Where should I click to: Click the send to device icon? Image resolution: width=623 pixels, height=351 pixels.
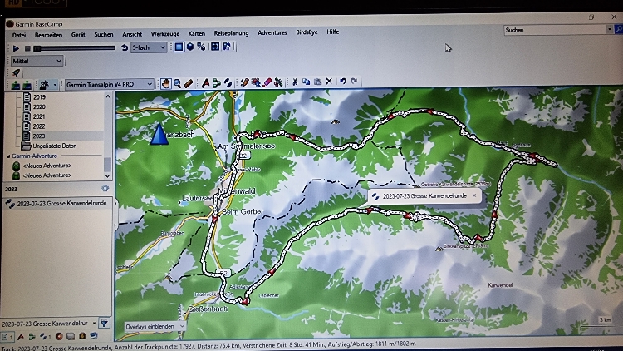[x=16, y=85]
